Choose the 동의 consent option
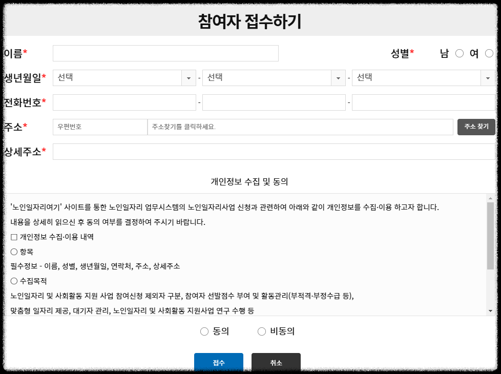 (204, 331)
